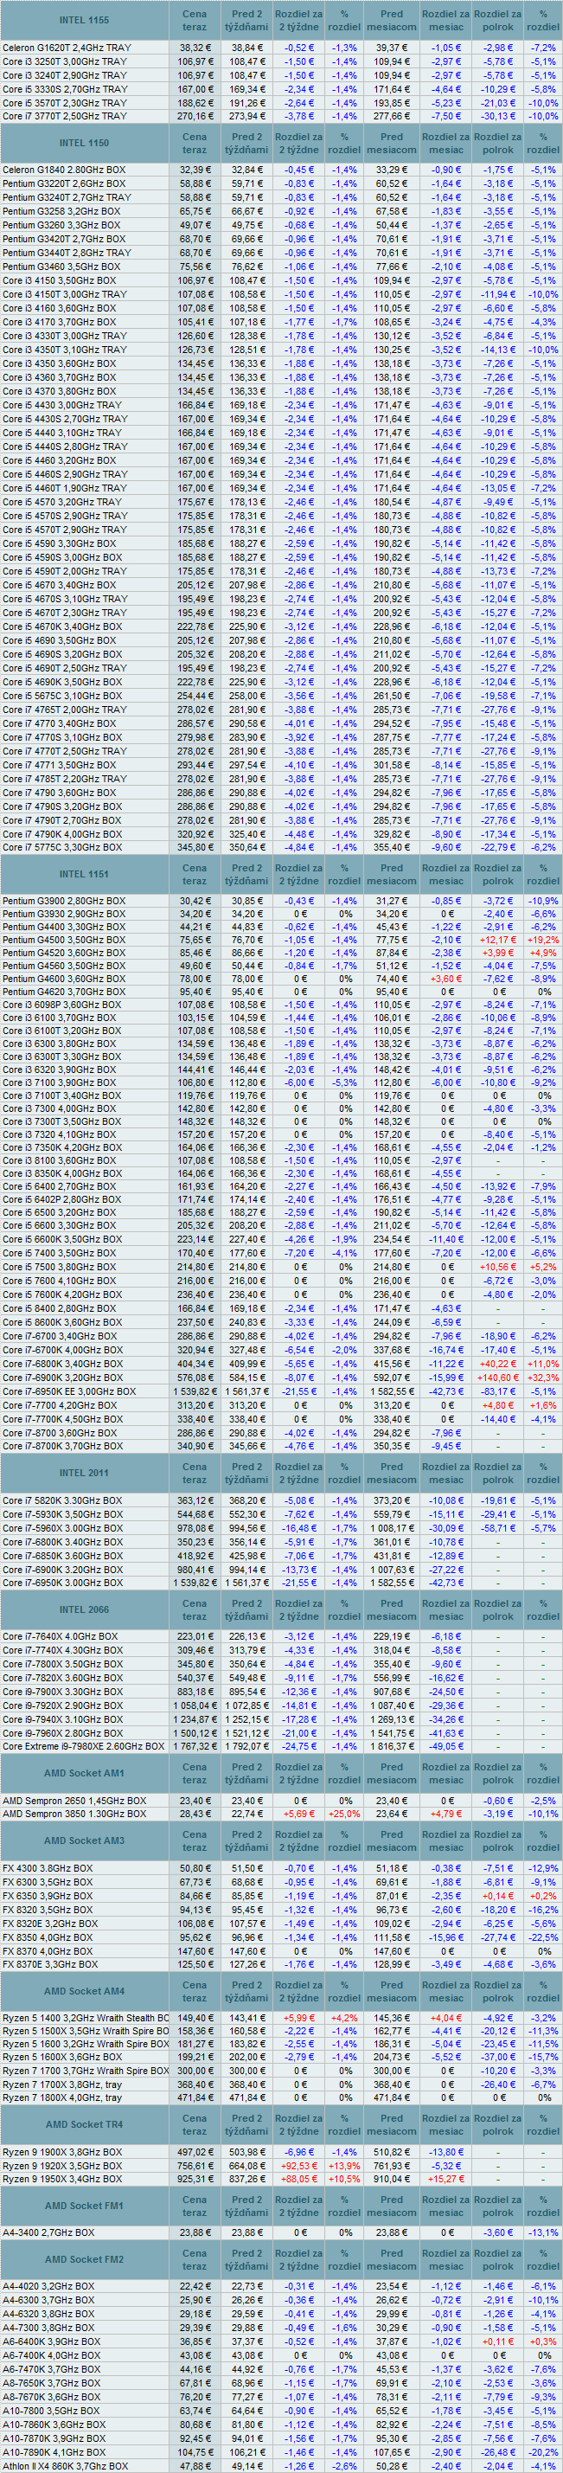Click the AMD Socket FM1 section header
The height and width of the screenshot is (2473, 563).
85,2206
